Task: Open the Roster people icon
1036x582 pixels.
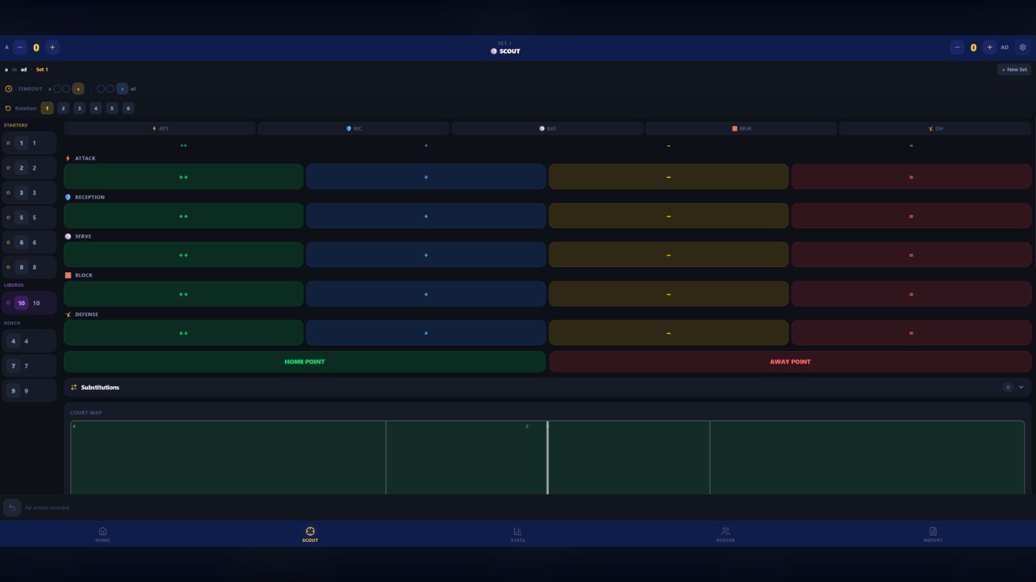Action: 725,531
